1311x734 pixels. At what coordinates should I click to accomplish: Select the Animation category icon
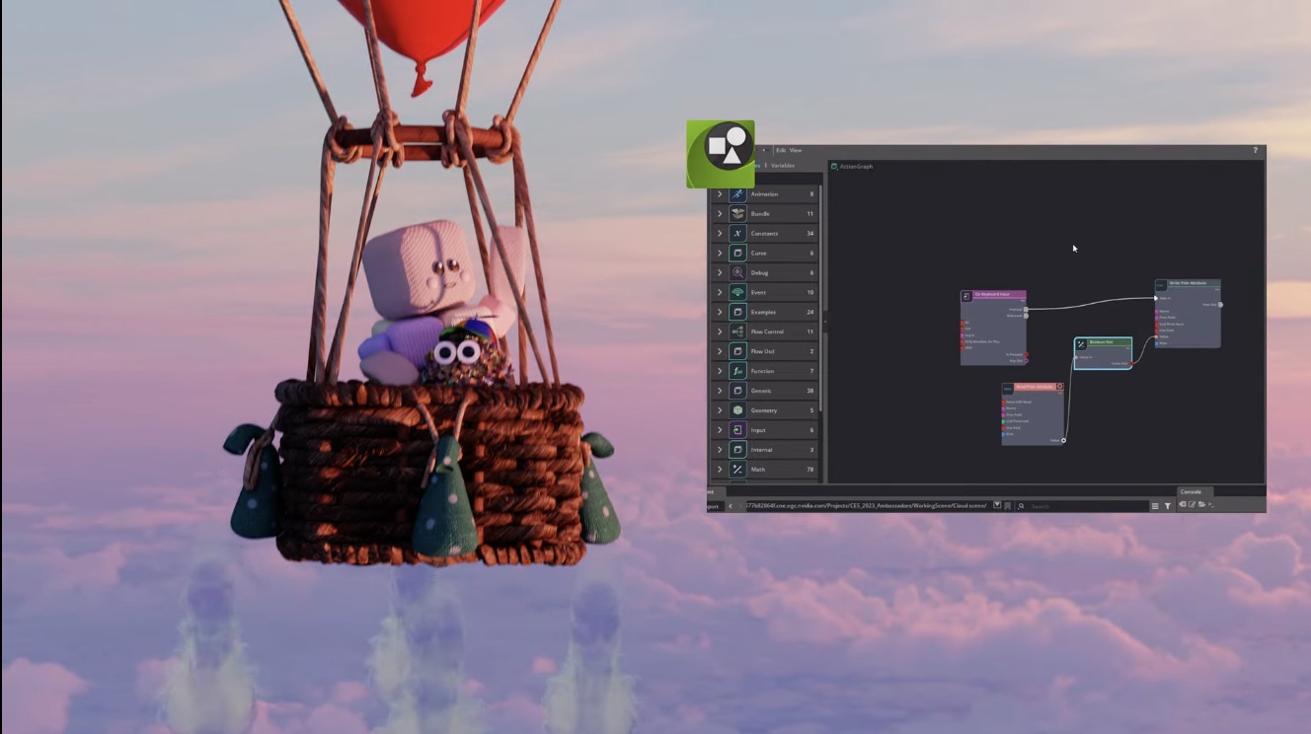[735, 194]
